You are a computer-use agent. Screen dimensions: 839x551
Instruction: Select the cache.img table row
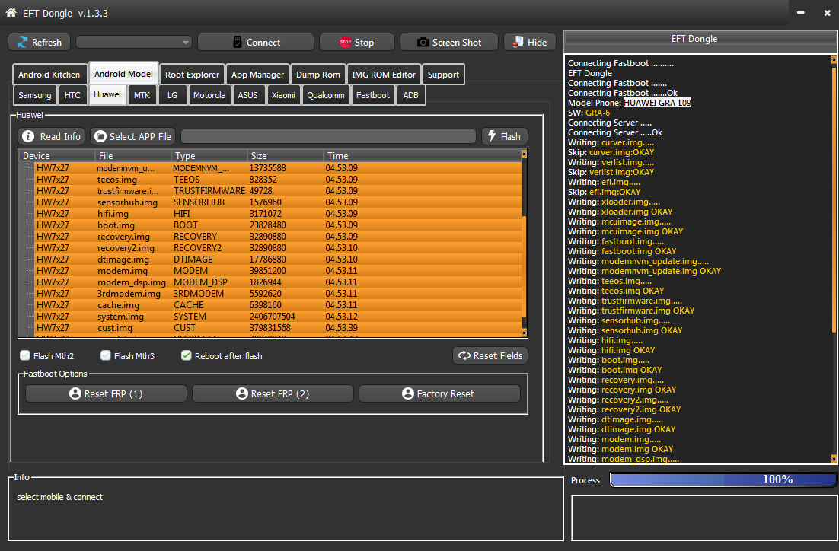(x=278, y=305)
